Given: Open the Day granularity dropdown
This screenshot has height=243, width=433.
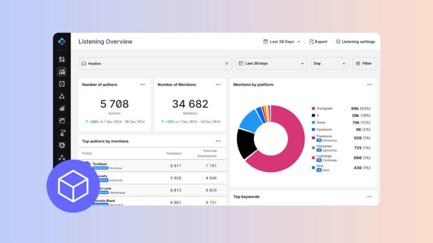Looking at the screenshot, I should pos(330,64).
